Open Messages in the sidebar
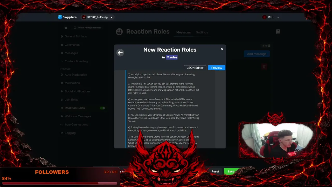The width and height of the screenshot is (332, 187). coord(71,53)
